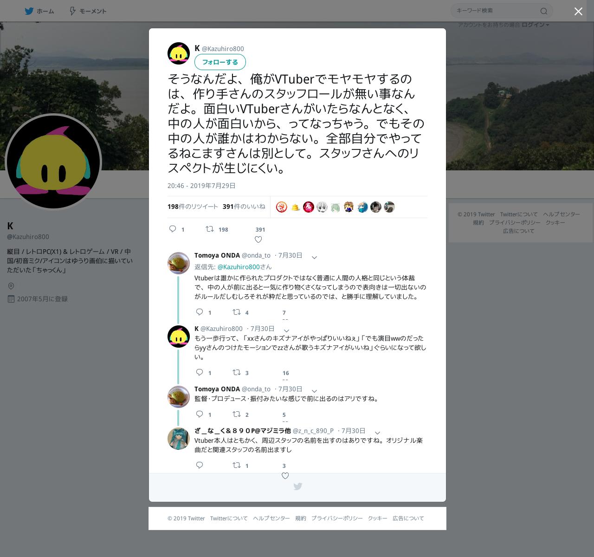
Task: Click the フォローする button
Action: point(220,62)
